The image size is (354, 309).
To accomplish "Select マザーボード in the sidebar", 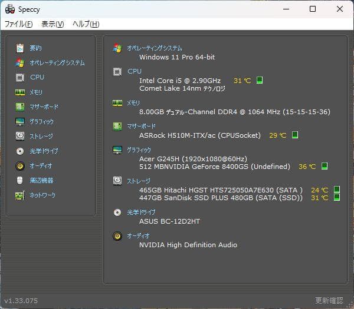I will pos(44,107).
